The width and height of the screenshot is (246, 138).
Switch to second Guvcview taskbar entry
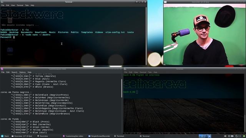[x=43, y=136]
